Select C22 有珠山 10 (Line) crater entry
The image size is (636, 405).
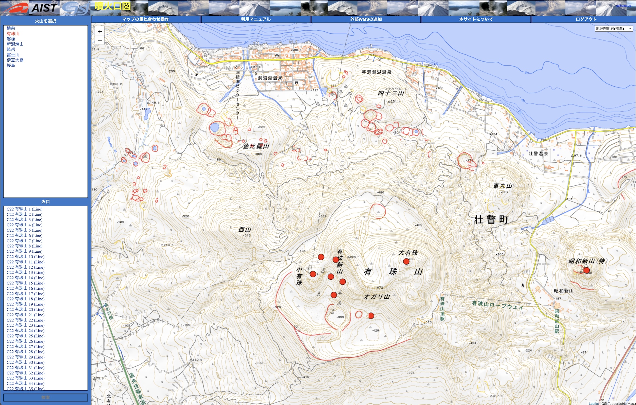pos(26,257)
